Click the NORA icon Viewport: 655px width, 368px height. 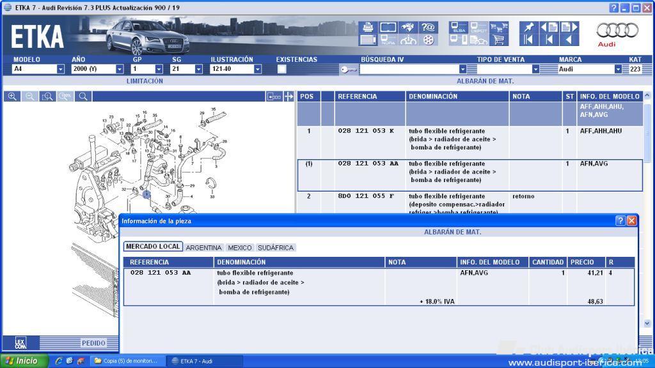388,40
